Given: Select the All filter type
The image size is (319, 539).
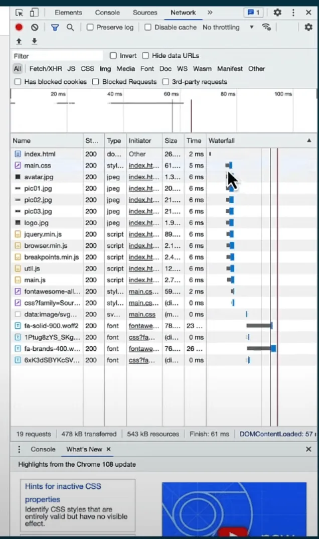Looking at the screenshot, I should point(18,69).
